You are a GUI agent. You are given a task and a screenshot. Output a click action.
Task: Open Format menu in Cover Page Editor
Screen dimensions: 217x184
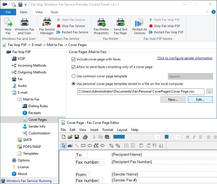(x=108, y=130)
